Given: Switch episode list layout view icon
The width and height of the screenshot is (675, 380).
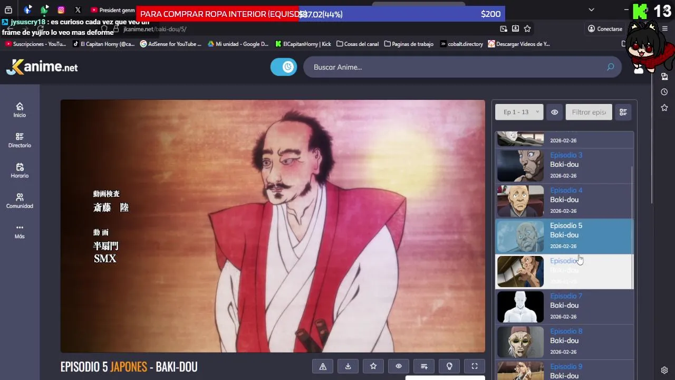Looking at the screenshot, I should coord(623,112).
